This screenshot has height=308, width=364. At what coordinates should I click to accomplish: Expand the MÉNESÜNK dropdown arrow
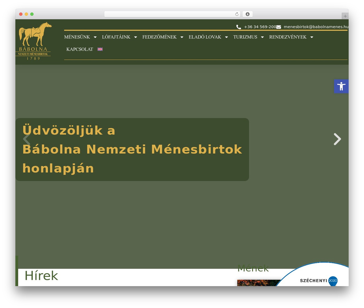[x=95, y=37]
